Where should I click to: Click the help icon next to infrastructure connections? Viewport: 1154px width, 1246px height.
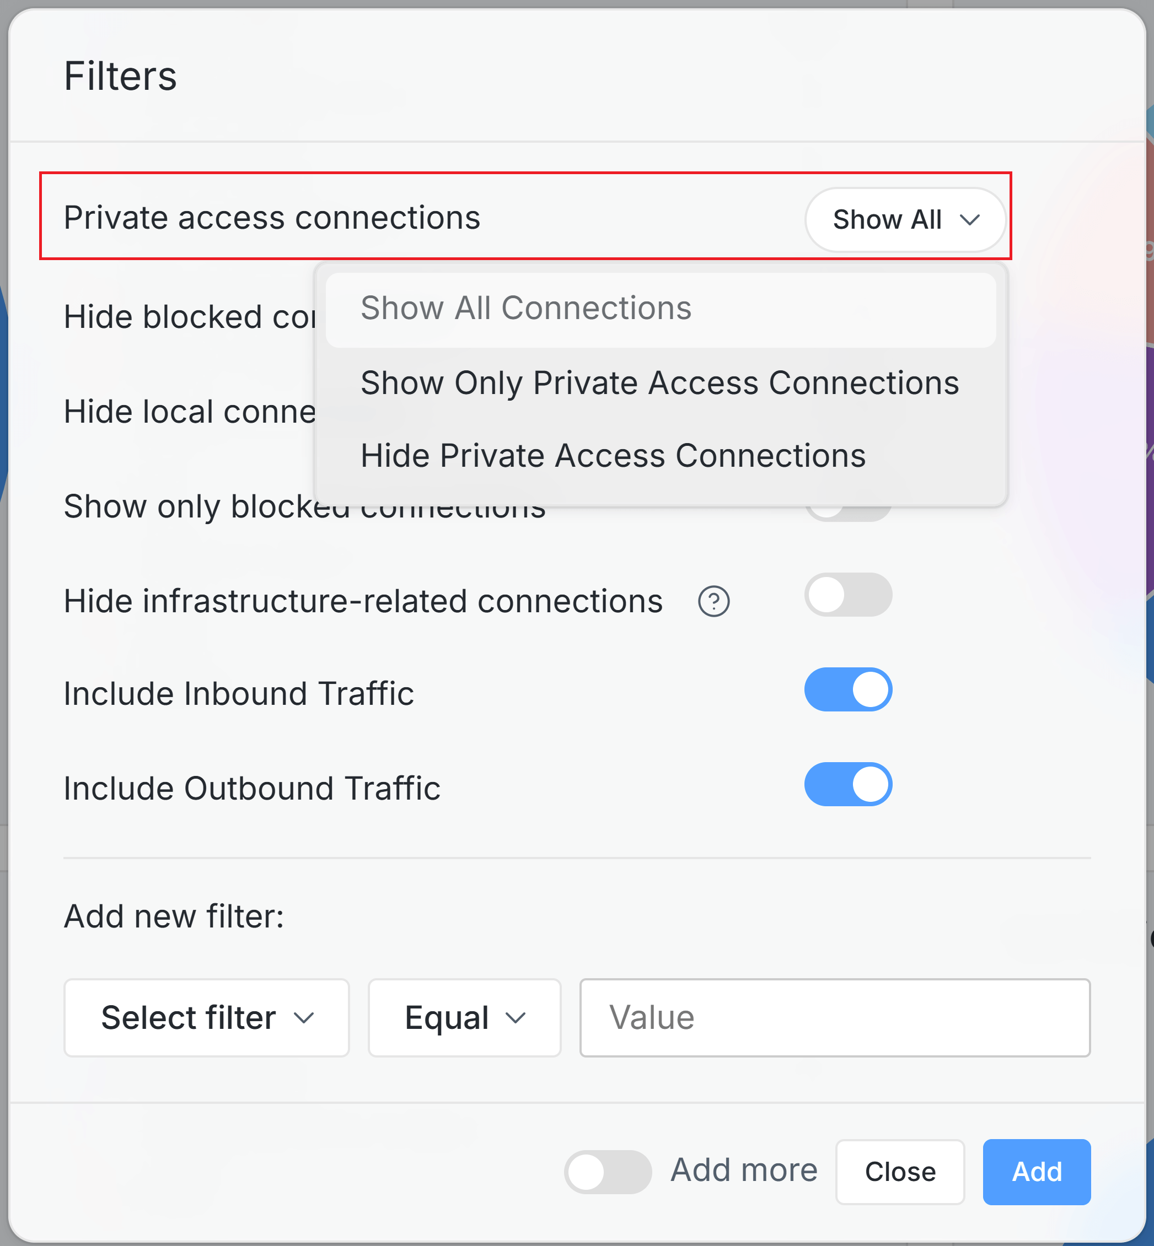714,601
